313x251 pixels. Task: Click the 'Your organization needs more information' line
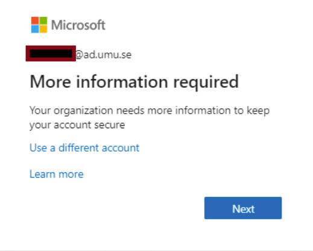pos(150,111)
